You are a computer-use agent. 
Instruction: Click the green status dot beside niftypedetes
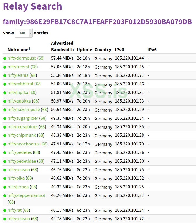pos(5,153)
